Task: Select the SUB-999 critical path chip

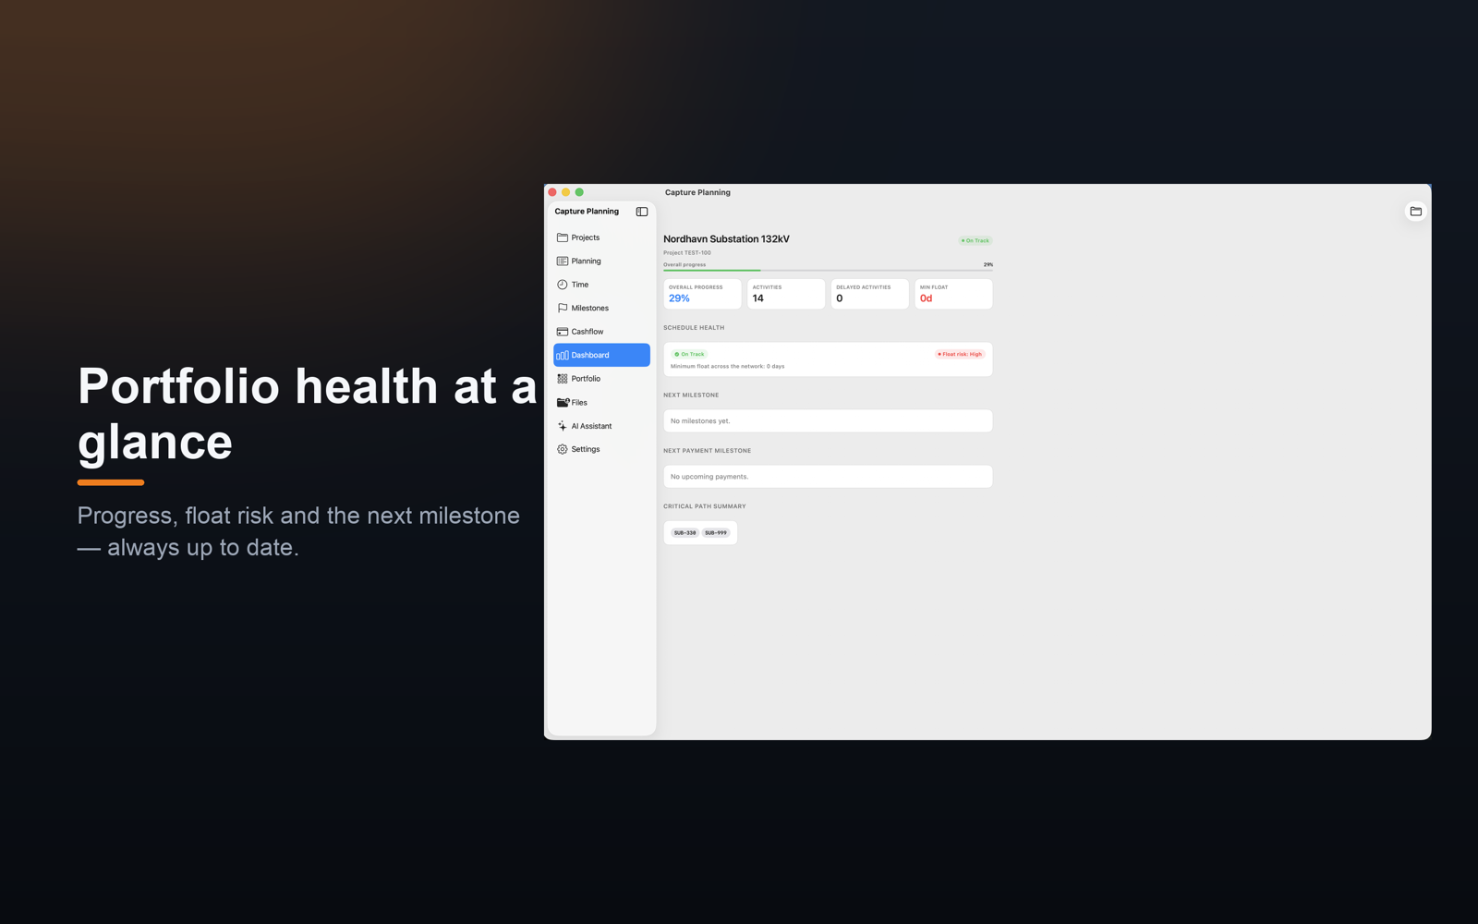Action: click(x=716, y=533)
